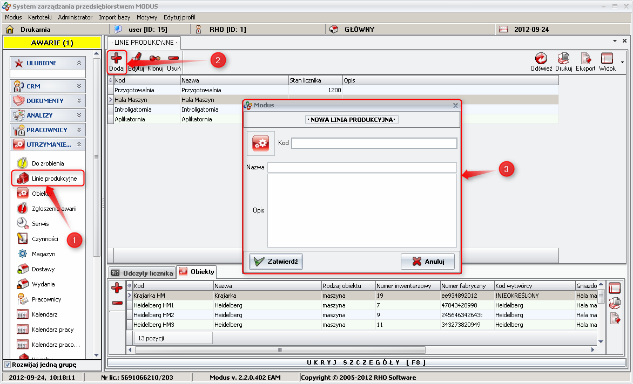Click the Anuluj button
Screen dimensions: 633x384
click(x=428, y=262)
